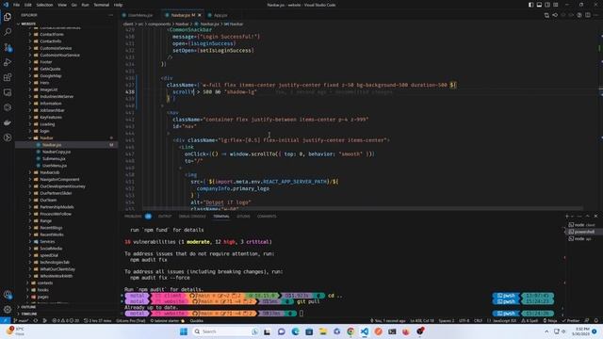Expand the TIMELINE section
The width and height of the screenshot is (603, 339).
coord(29,314)
